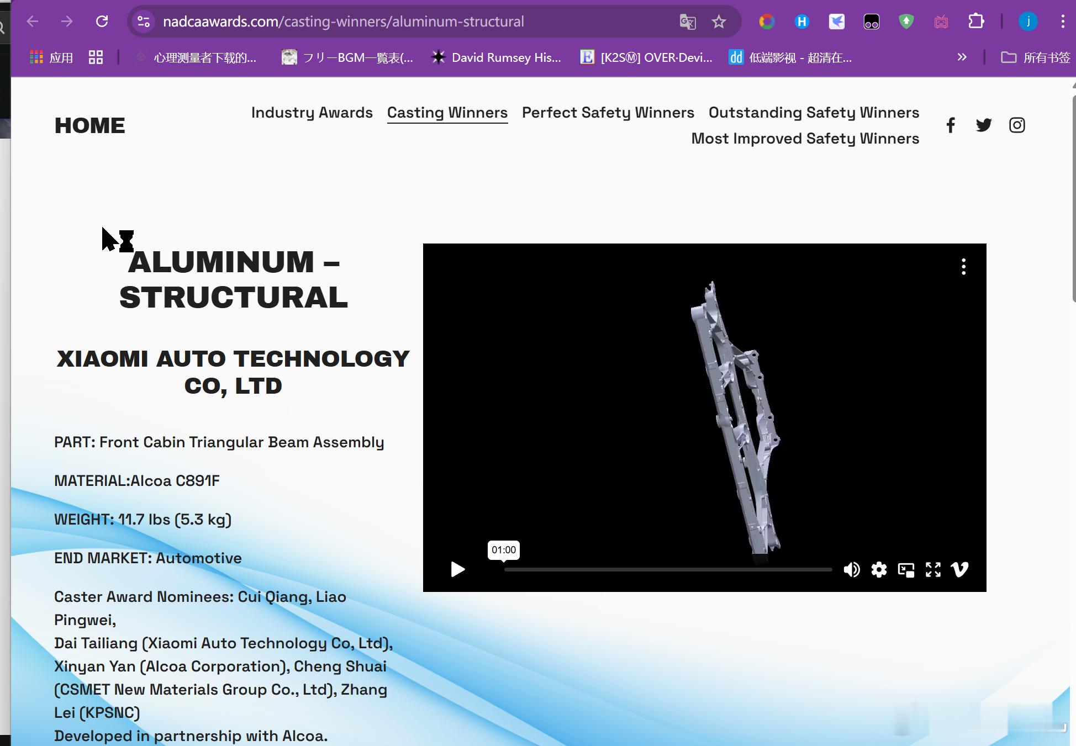
Task: Open video three-dot options menu
Action: click(x=963, y=267)
